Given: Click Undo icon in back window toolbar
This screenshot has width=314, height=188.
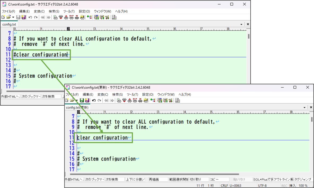Looking at the screenshot, I should 30,17.
